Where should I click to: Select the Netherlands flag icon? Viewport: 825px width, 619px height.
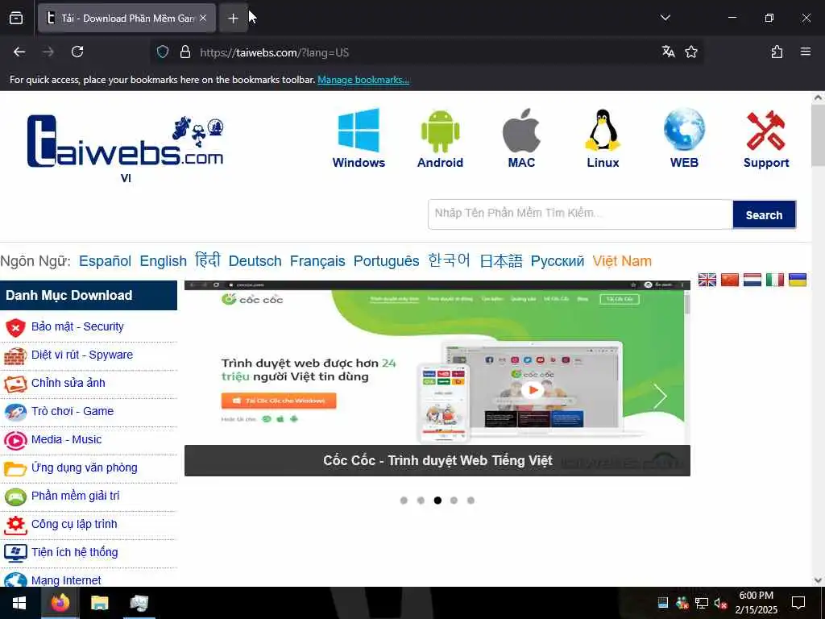coord(752,280)
